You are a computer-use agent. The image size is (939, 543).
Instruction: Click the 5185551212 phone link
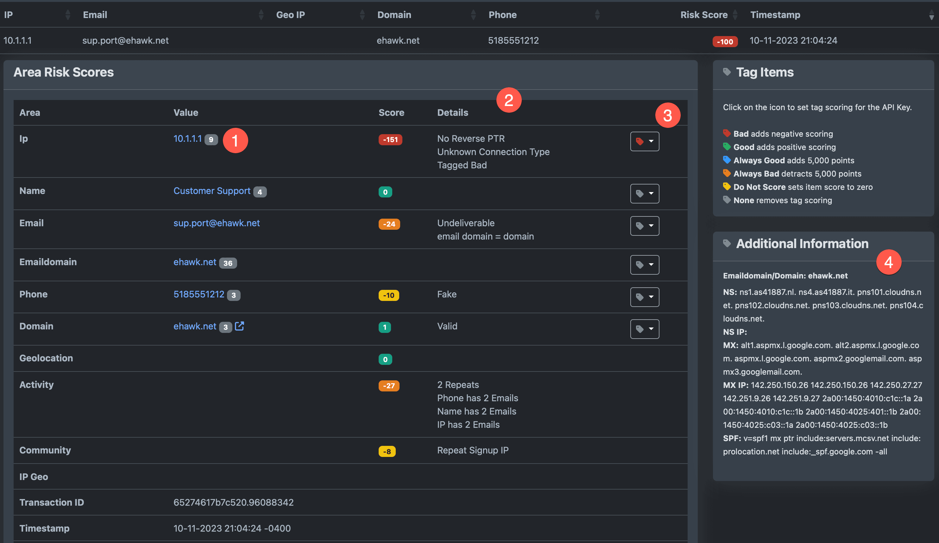[199, 294]
